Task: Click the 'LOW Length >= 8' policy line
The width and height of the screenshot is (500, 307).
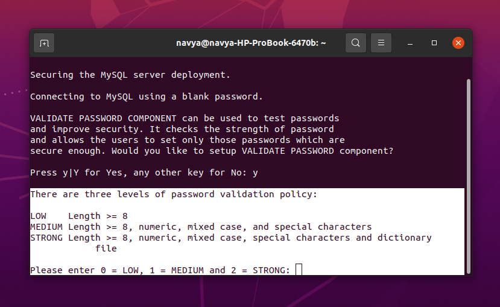Action: tap(79, 216)
